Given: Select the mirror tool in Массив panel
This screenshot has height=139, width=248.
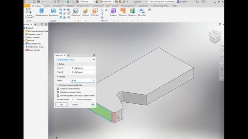Looking at the screenshot, I should click(x=106, y=10).
